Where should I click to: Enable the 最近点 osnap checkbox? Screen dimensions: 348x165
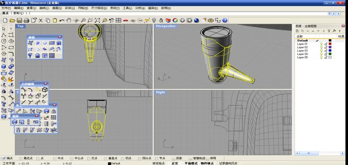point(21,158)
